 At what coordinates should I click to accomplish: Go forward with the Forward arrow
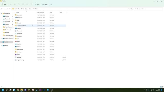click(5, 9)
